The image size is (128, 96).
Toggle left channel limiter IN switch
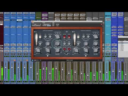pyautogui.click(x=40, y=37)
